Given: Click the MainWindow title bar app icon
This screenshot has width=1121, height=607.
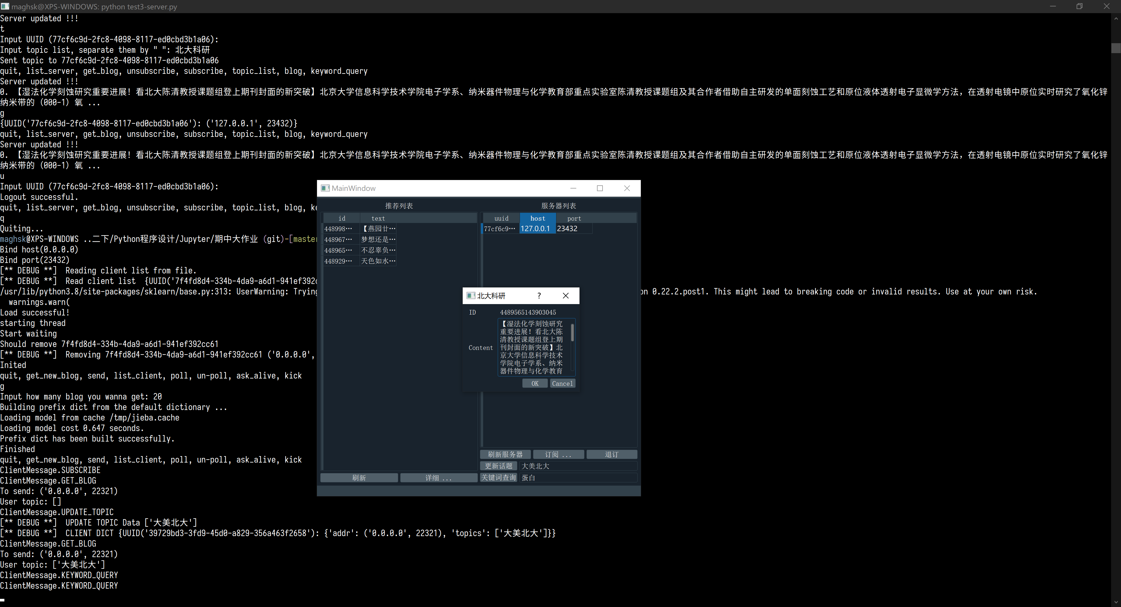Looking at the screenshot, I should pyautogui.click(x=325, y=188).
